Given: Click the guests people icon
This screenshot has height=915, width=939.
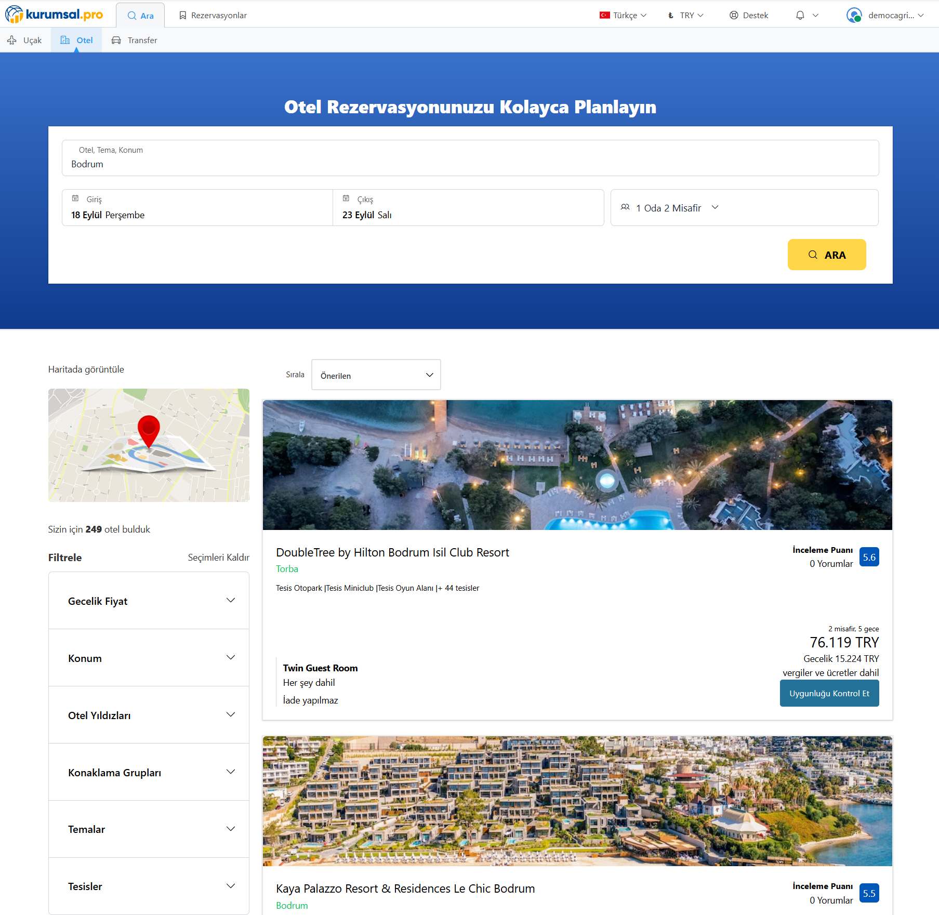Looking at the screenshot, I should (625, 207).
